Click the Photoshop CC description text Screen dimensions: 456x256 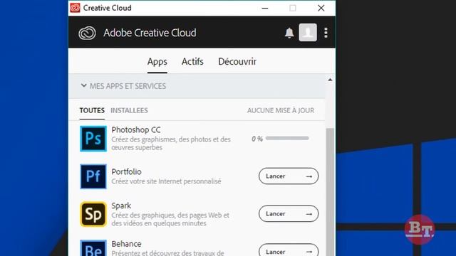[171, 144]
